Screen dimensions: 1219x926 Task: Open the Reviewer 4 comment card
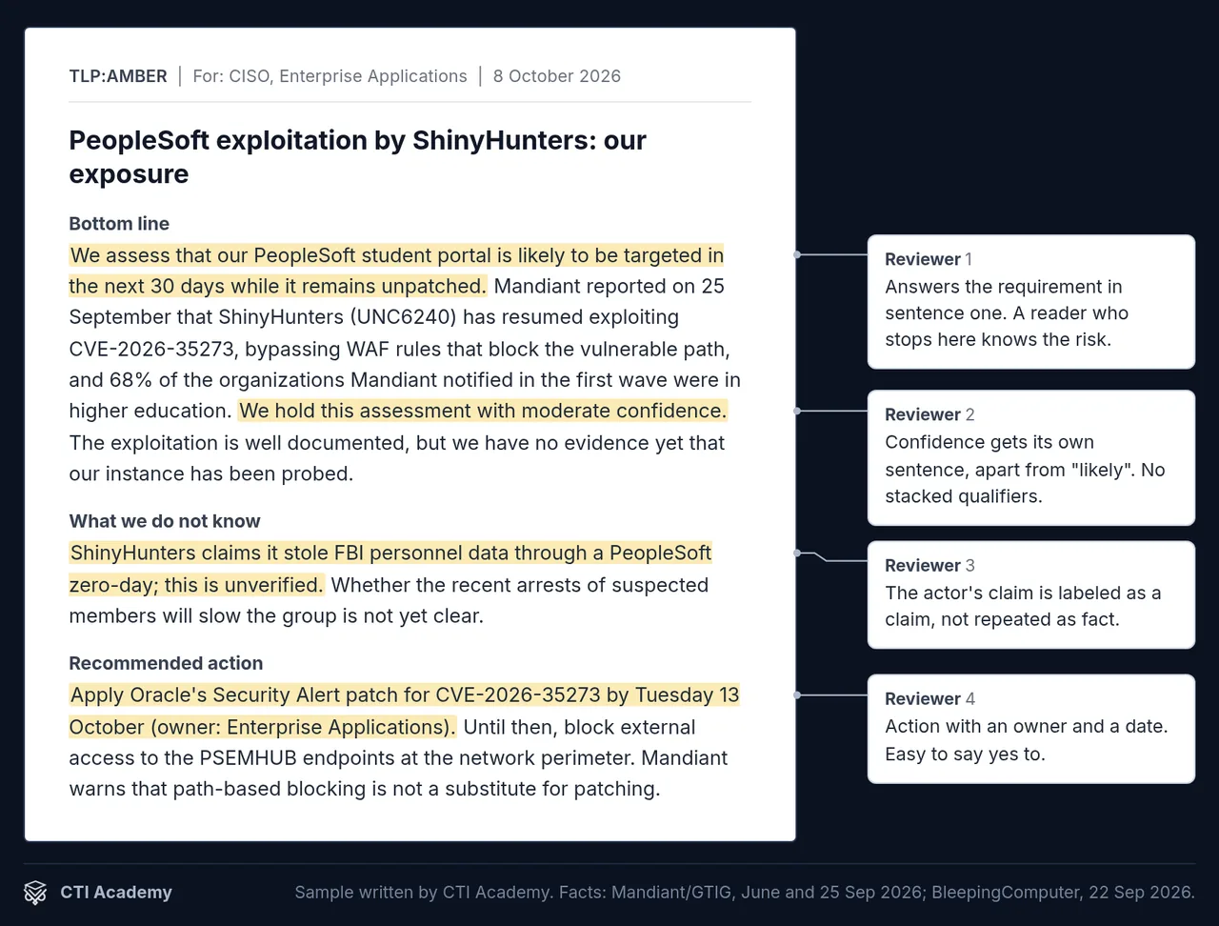click(1031, 729)
